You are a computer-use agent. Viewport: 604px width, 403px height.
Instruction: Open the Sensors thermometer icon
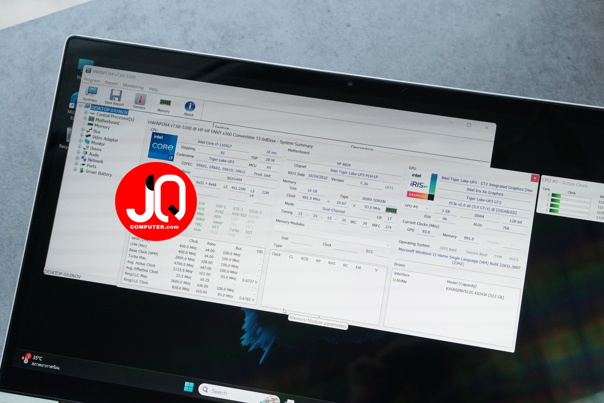tap(140, 99)
